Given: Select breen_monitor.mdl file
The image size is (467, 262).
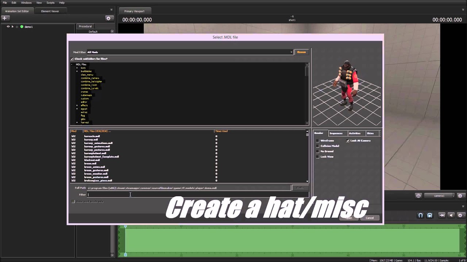Looking at the screenshot, I should [x=96, y=174].
